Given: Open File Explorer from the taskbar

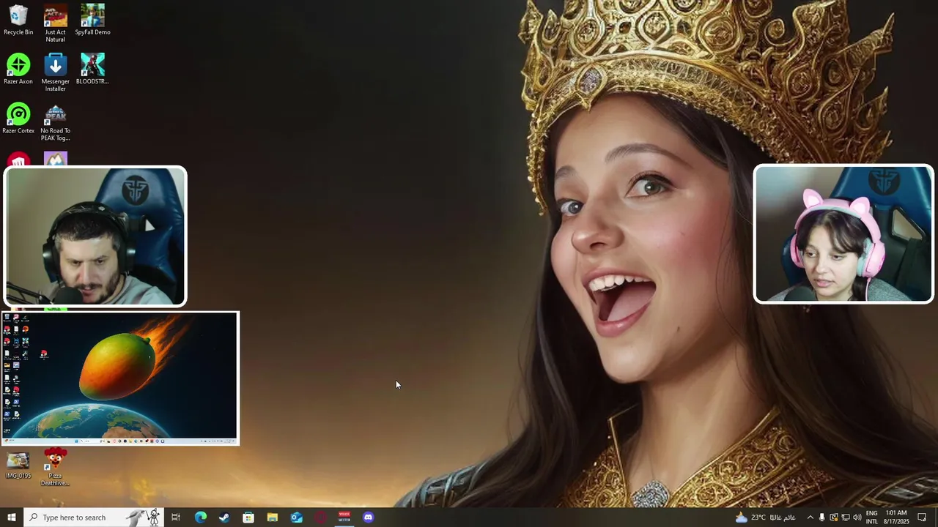Looking at the screenshot, I should 273,517.
